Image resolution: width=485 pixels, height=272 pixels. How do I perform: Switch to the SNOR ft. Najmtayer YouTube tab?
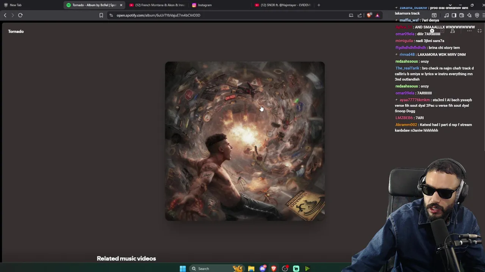coord(283,5)
